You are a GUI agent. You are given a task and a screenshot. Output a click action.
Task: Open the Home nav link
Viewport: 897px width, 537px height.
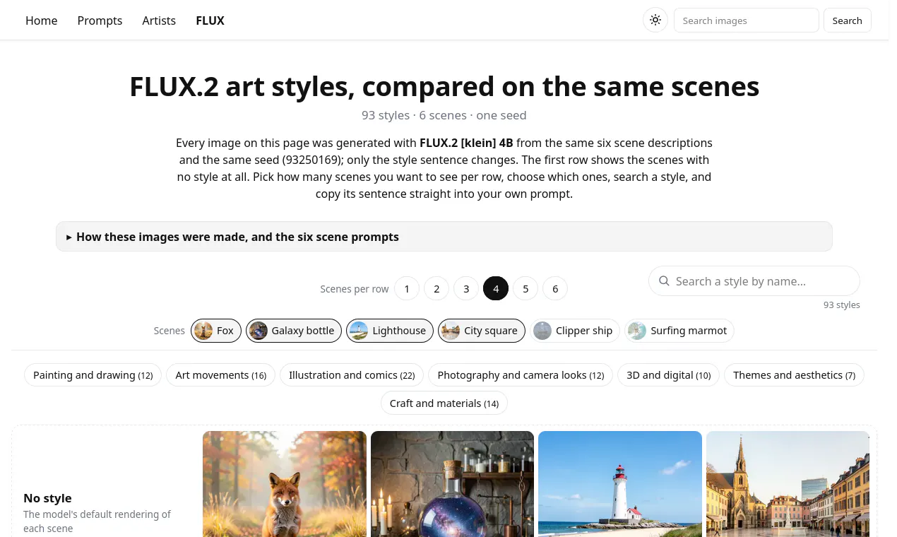tap(42, 20)
